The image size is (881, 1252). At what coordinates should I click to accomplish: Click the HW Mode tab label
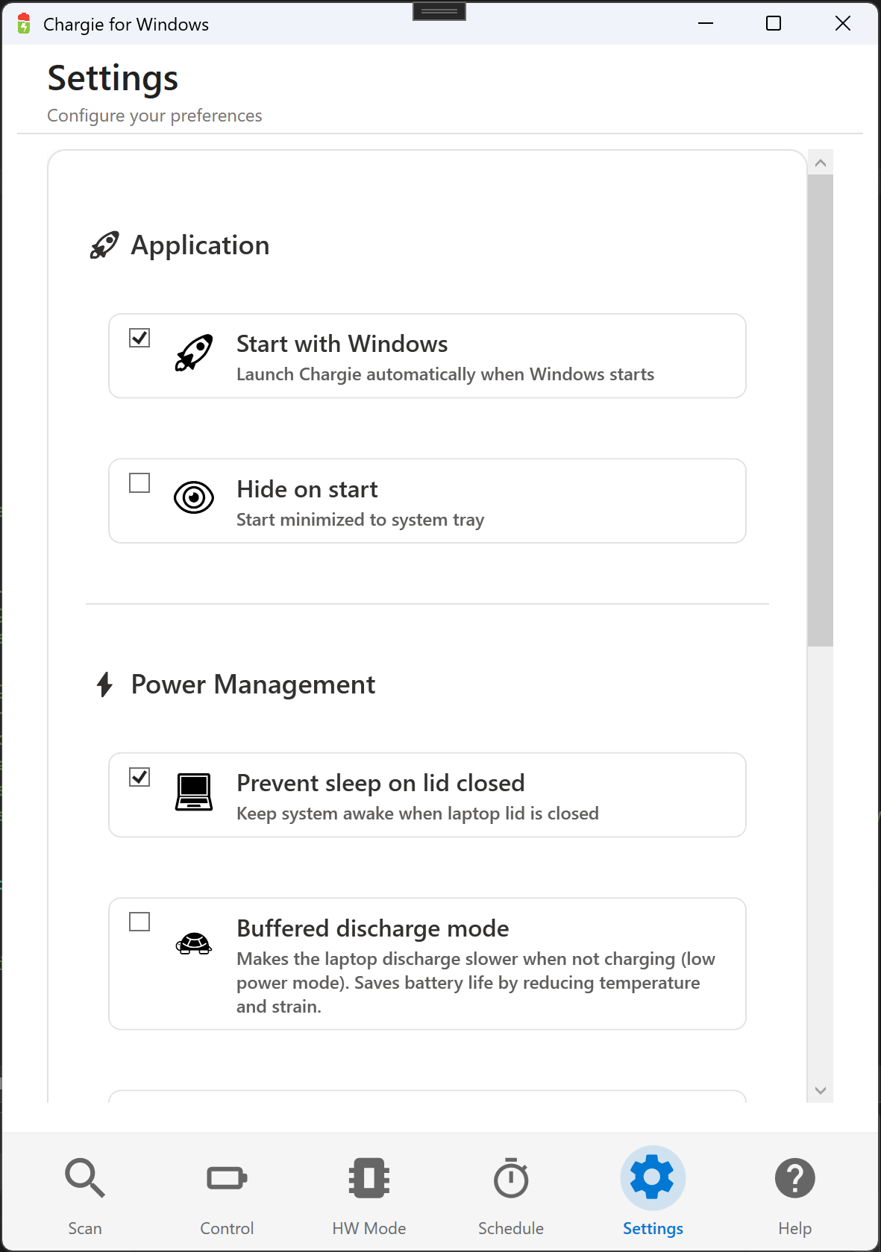click(369, 1228)
